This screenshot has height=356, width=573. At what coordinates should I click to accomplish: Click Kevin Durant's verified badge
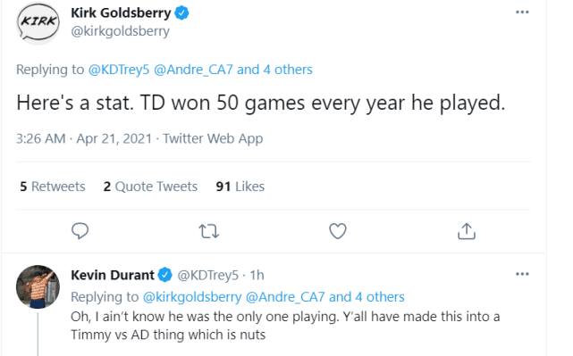(165, 275)
